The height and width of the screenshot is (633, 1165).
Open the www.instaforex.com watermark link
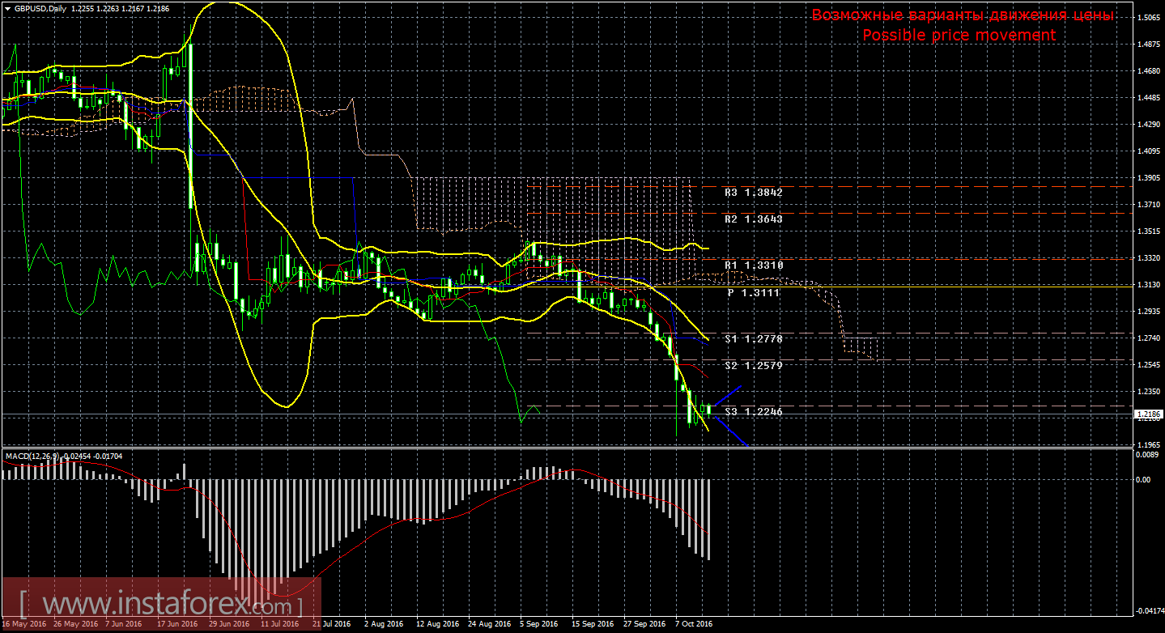(x=160, y=604)
